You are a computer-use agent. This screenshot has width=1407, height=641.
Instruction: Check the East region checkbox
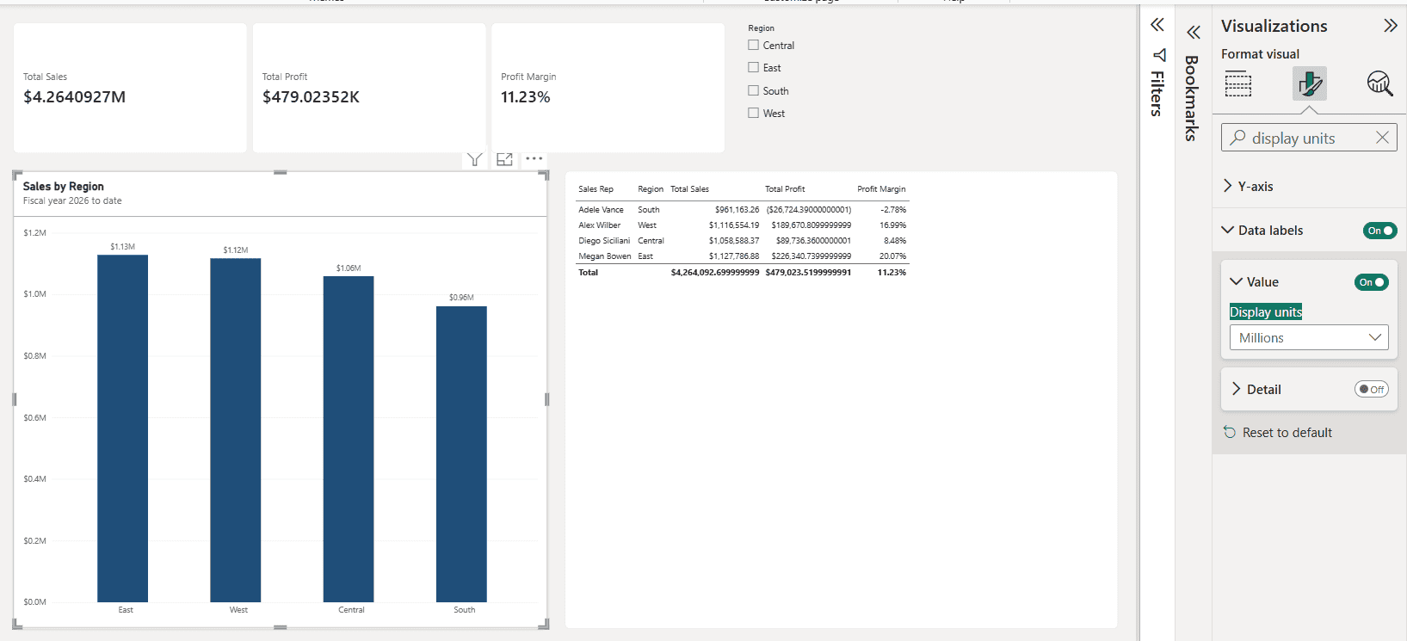754,67
